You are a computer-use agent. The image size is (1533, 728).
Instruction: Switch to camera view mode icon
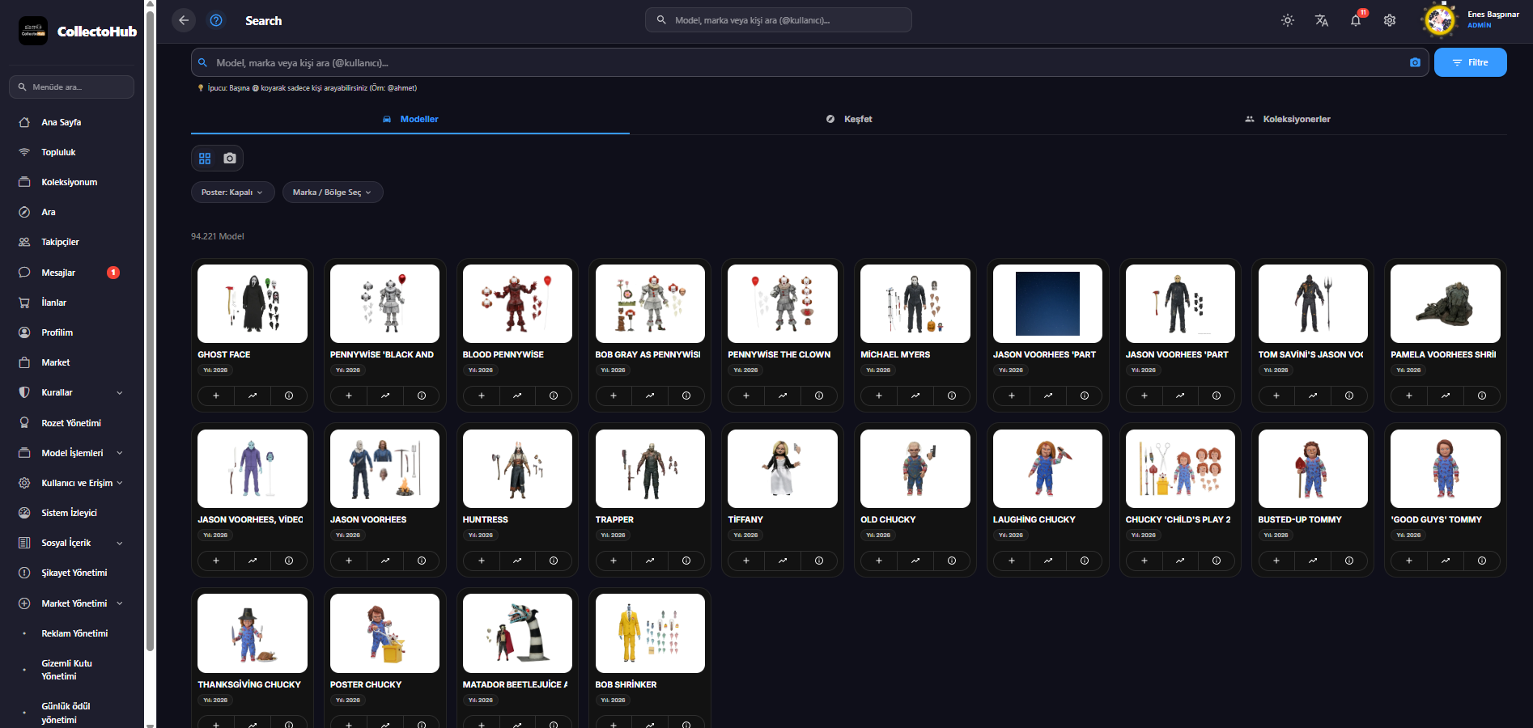click(x=230, y=158)
